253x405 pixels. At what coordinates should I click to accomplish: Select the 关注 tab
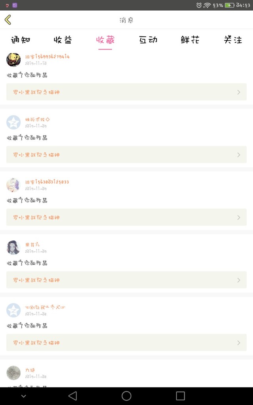tap(233, 40)
